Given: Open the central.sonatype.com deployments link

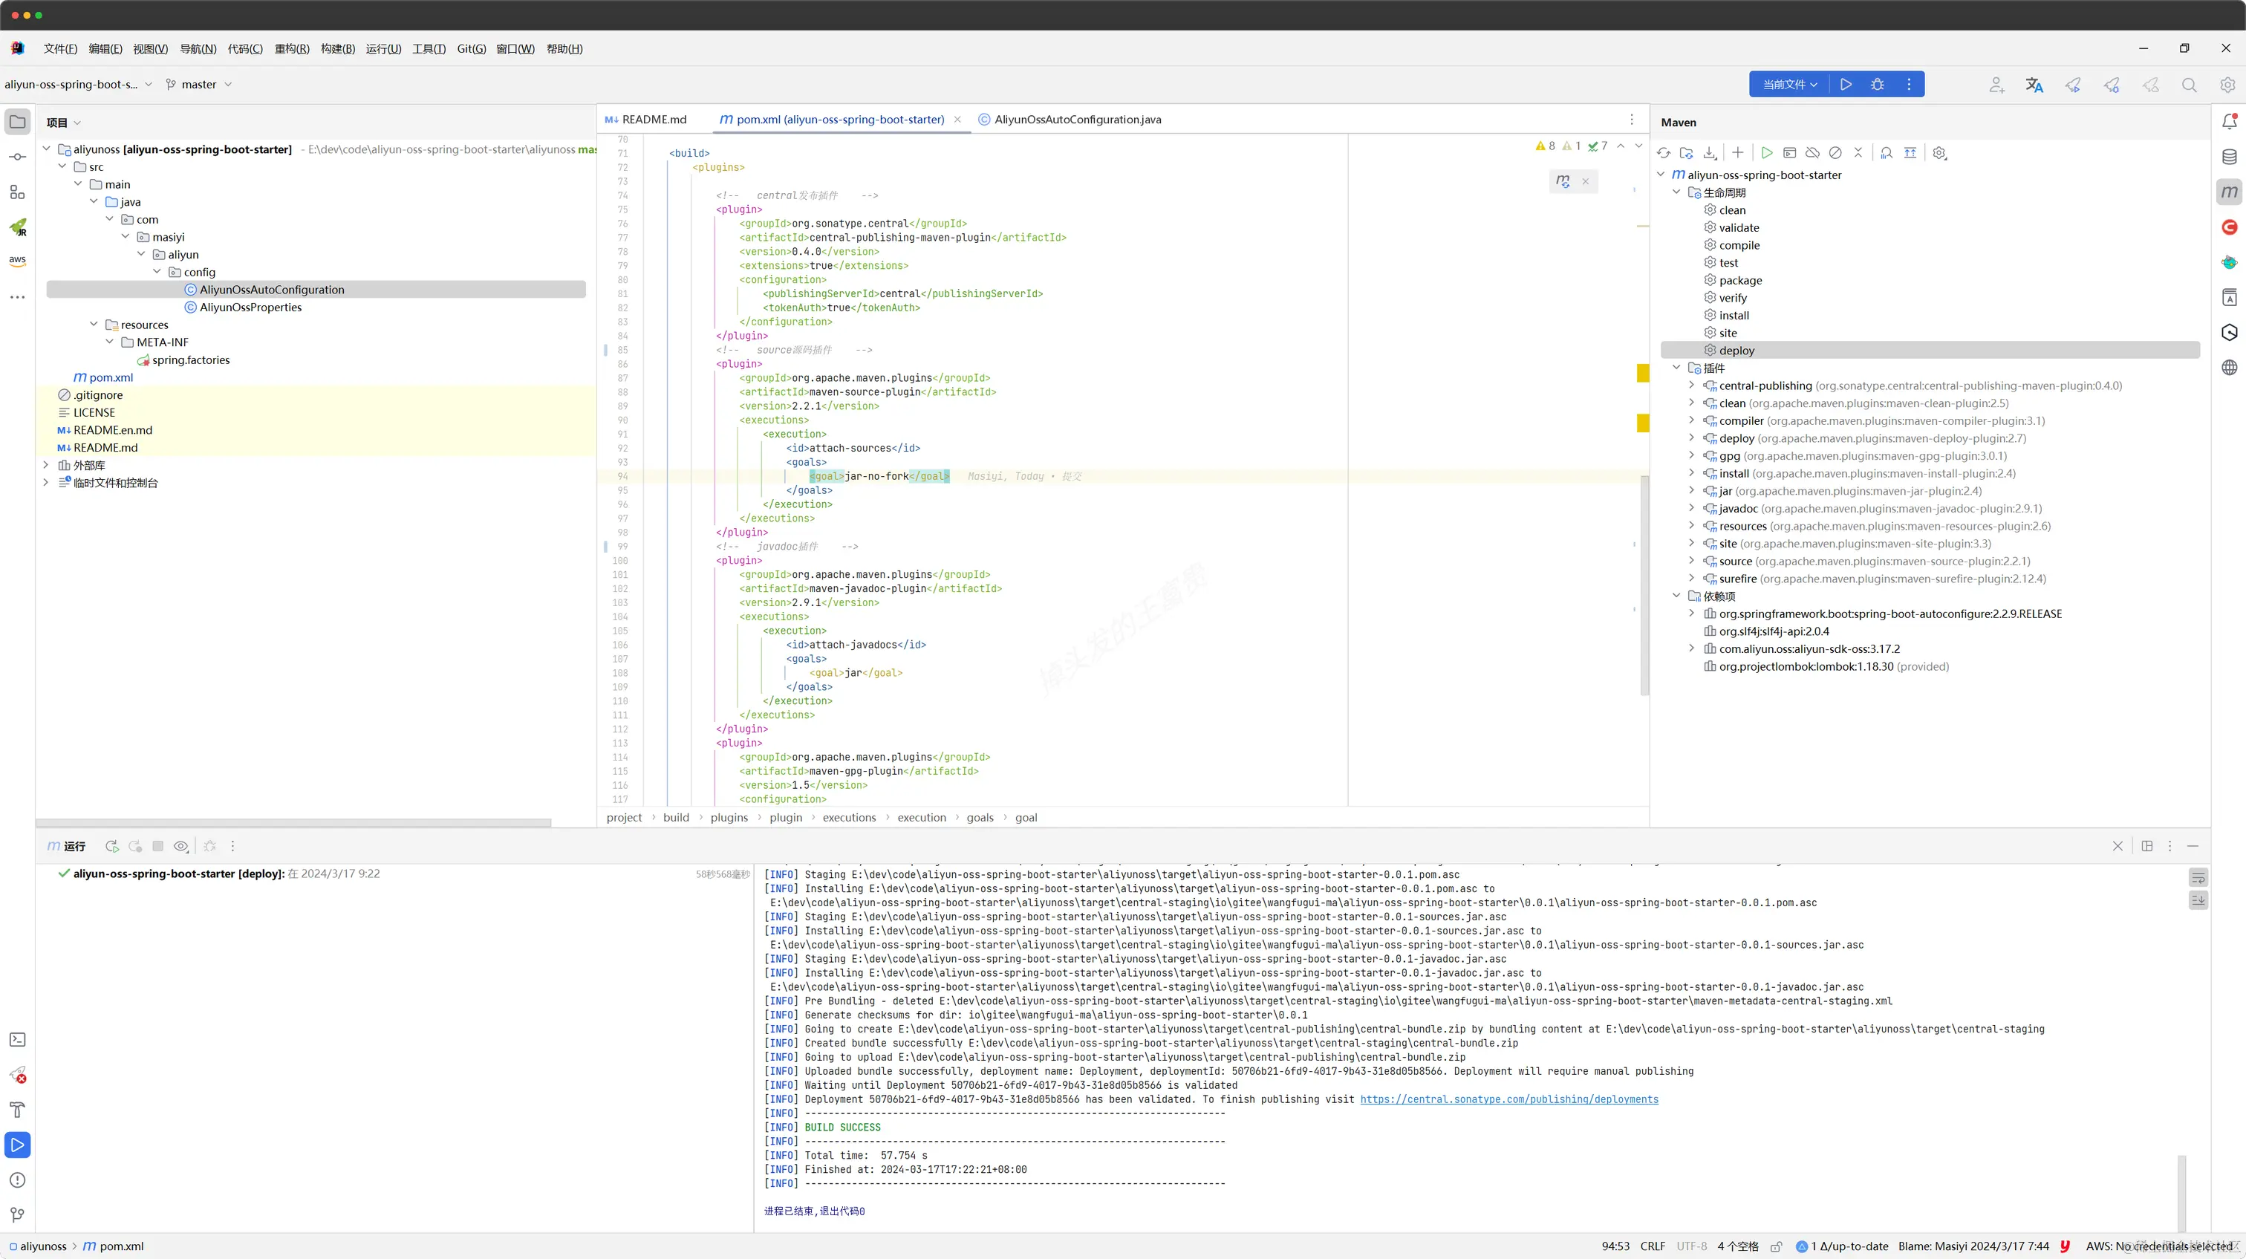Looking at the screenshot, I should (x=1508, y=1099).
